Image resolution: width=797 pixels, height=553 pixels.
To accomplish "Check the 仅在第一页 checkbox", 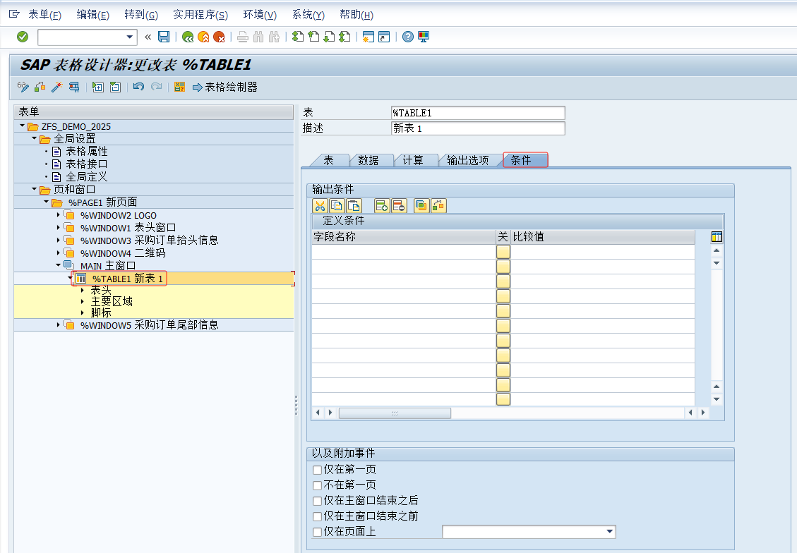I will 317,470.
